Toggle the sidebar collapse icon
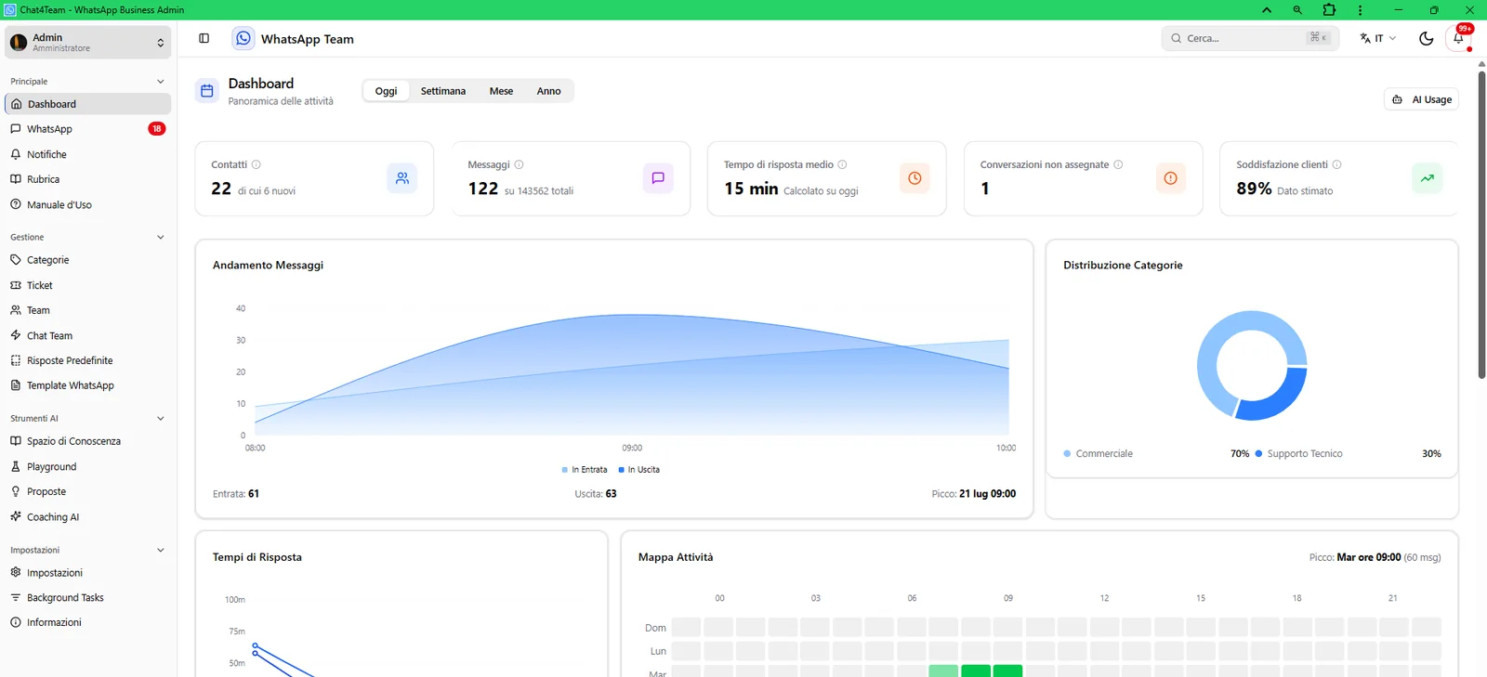 click(204, 38)
